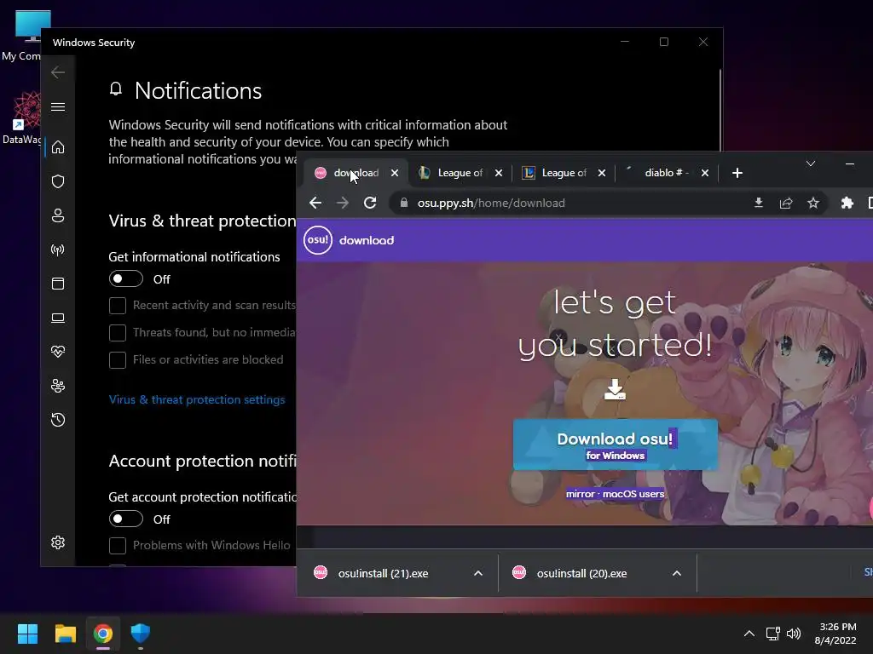Open Account protection person icon
This screenshot has width=873, height=654.
(x=58, y=215)
